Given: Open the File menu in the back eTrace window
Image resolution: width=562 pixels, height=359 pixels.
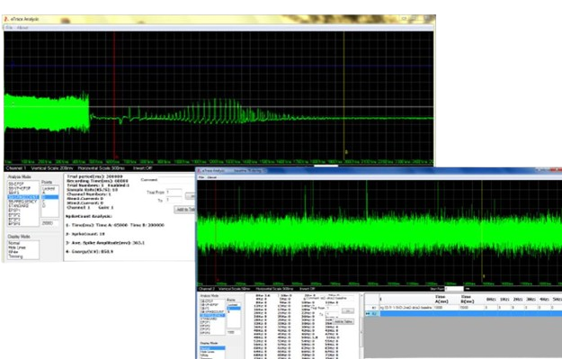Looking at the screenshot, I should pyautogui.click(x=9, y=28).
